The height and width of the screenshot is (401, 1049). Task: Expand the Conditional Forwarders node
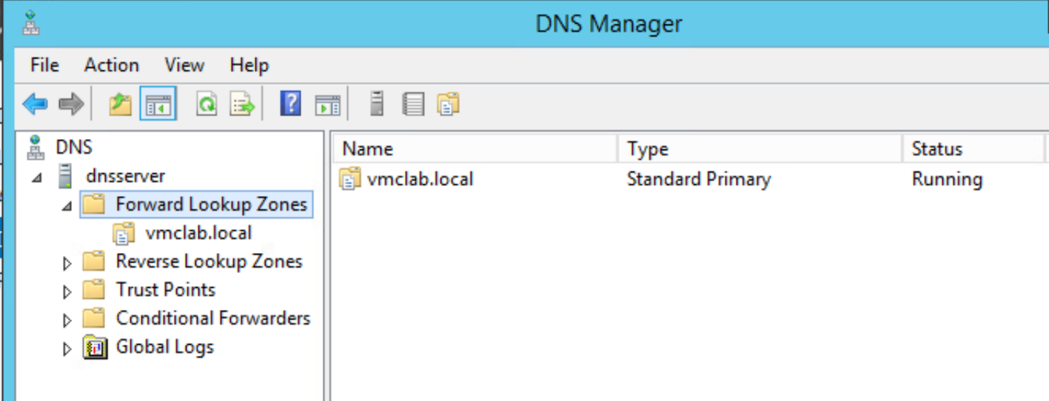point(67,320)
